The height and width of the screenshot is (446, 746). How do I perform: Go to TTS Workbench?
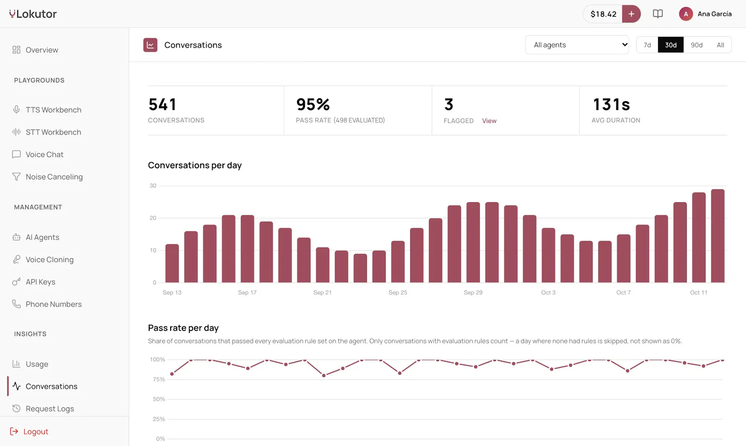tap(54, 110)
